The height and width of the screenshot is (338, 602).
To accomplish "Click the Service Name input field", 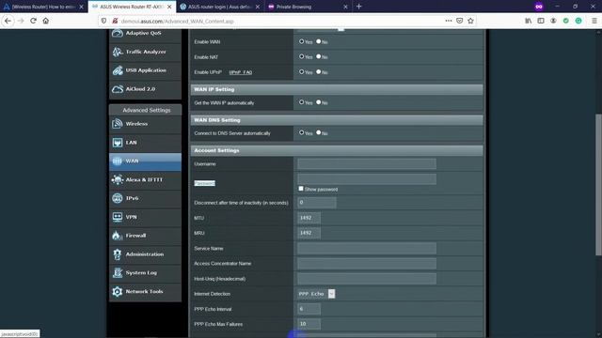I will [x=367, y=248].
